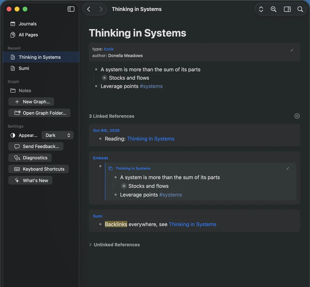The image size is (310, 287).
Task: Click the bullet of embedded Stocks and flows
Action: click(x=124, y=186)
